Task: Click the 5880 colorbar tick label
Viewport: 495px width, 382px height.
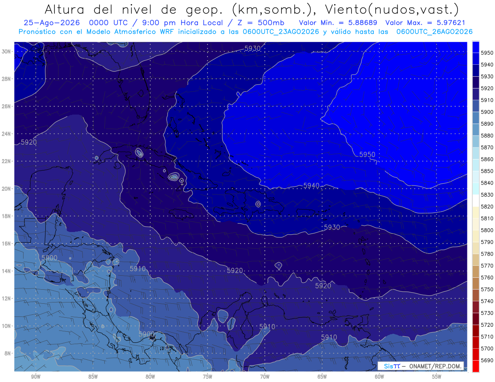Action: [x=488, y=136]
